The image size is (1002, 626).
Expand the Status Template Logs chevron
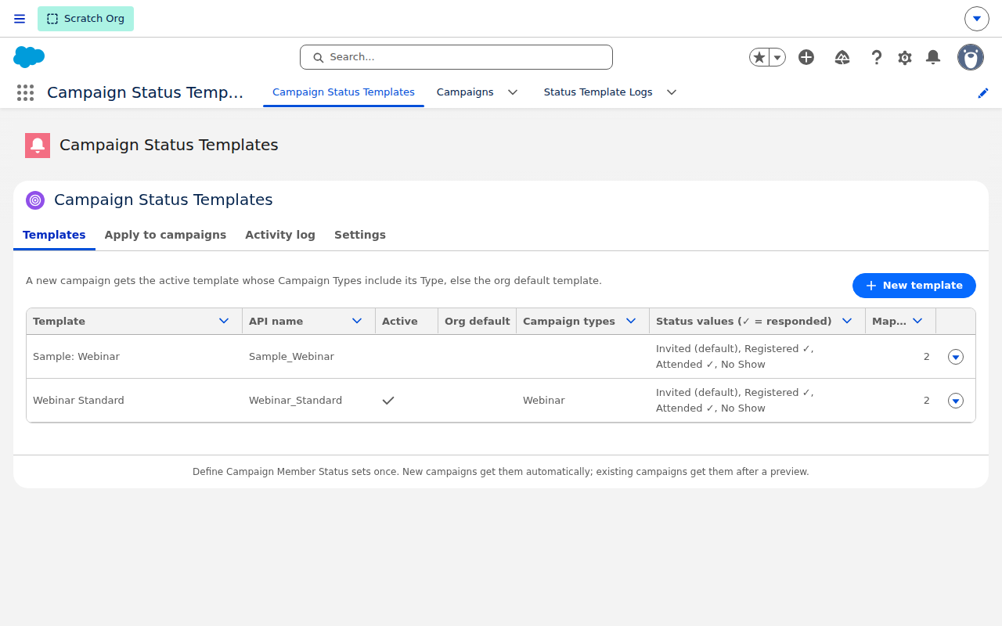[672, 92]
